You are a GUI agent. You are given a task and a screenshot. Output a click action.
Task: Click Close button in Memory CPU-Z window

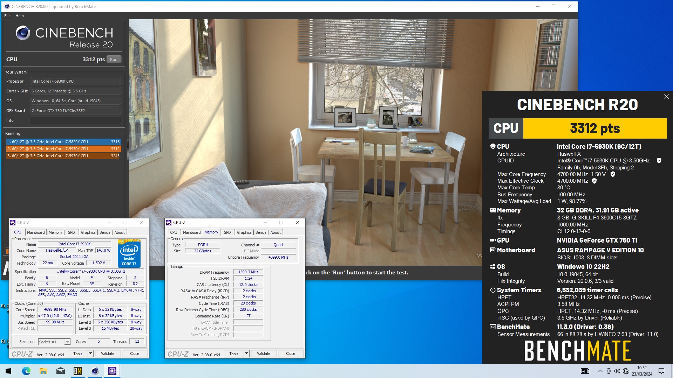[x=291, y=353]
